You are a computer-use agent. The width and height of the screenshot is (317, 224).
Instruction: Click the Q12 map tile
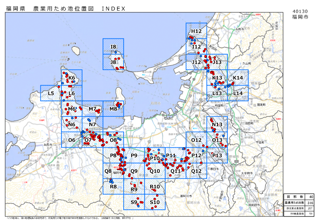click(x=197, y=171)
